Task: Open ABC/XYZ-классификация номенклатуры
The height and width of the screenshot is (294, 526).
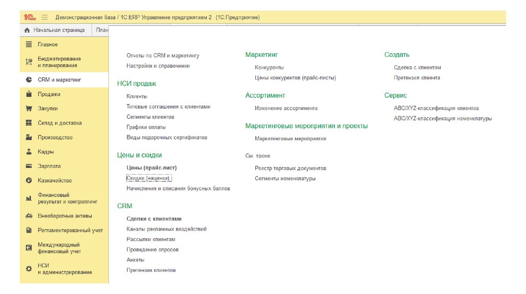Action: 443,118
